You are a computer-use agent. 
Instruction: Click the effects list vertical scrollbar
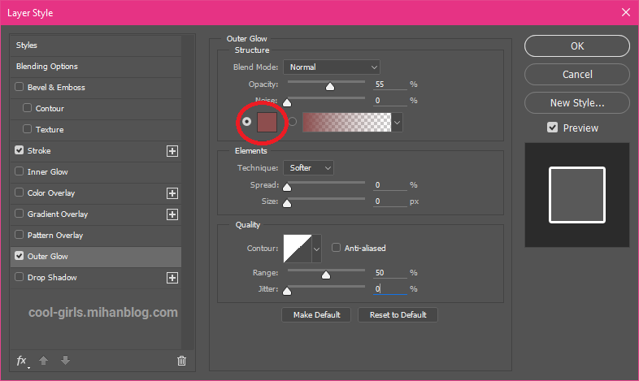point(188,192)
